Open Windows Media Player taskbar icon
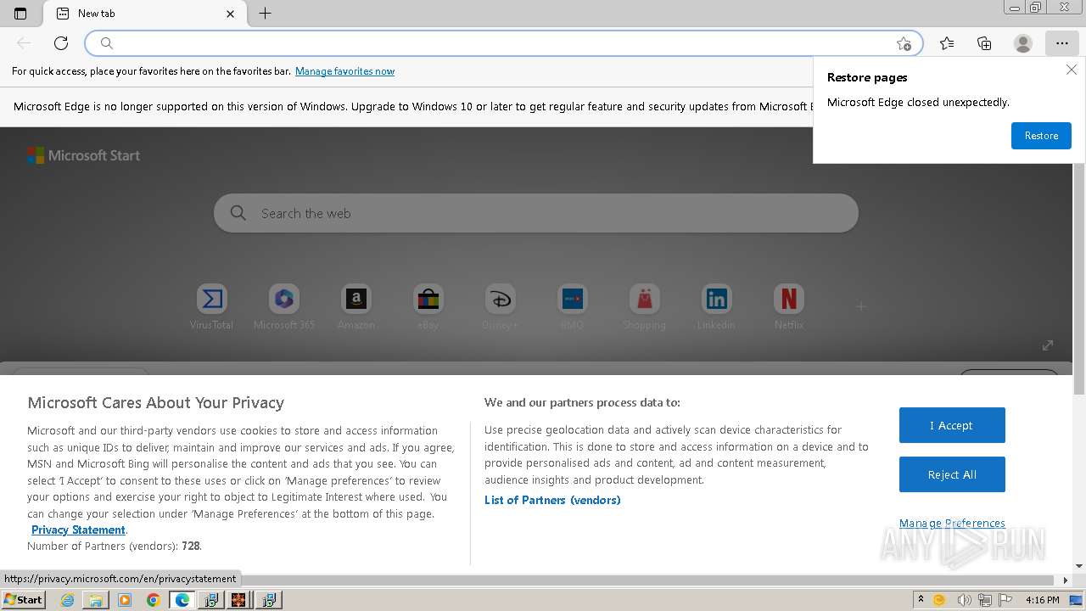The image size is (1086, 611). click(125, 600)
